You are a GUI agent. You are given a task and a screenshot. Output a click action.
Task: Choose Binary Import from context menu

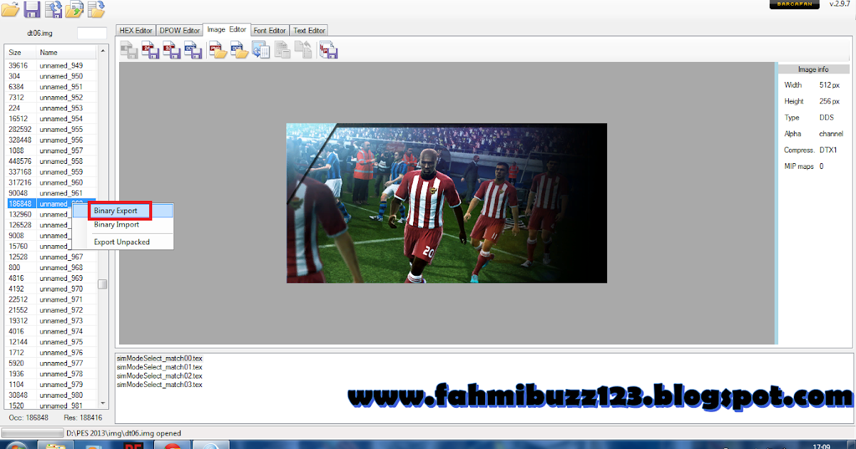pyautogui.click(x=117, y=224)
